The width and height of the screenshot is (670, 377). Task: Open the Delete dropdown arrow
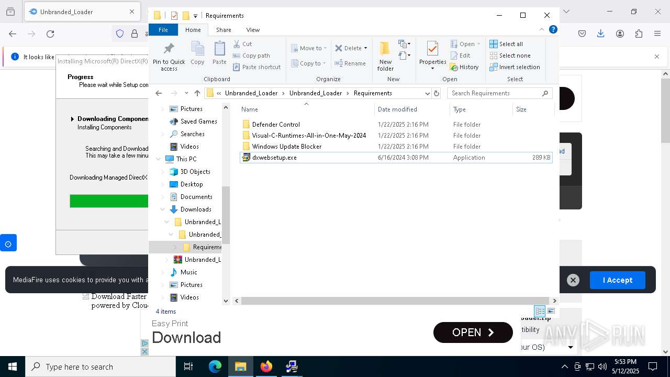click(365, 48)
